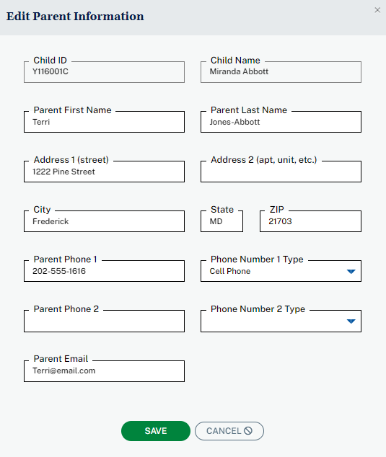Edit the Parent Email field
The image size is (386, 457).
[104, 371]
